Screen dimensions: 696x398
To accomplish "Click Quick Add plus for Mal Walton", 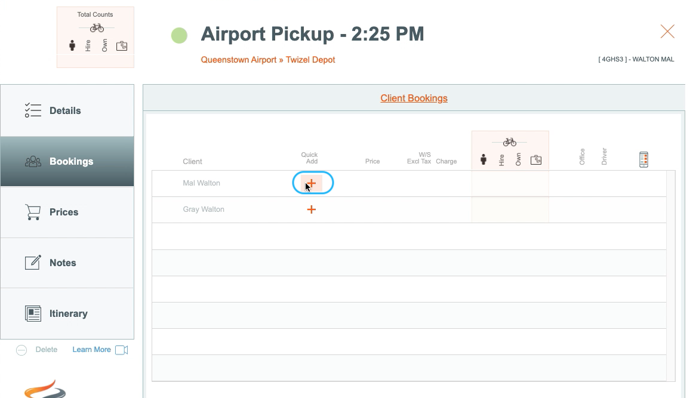I will (x=312, y=183).
